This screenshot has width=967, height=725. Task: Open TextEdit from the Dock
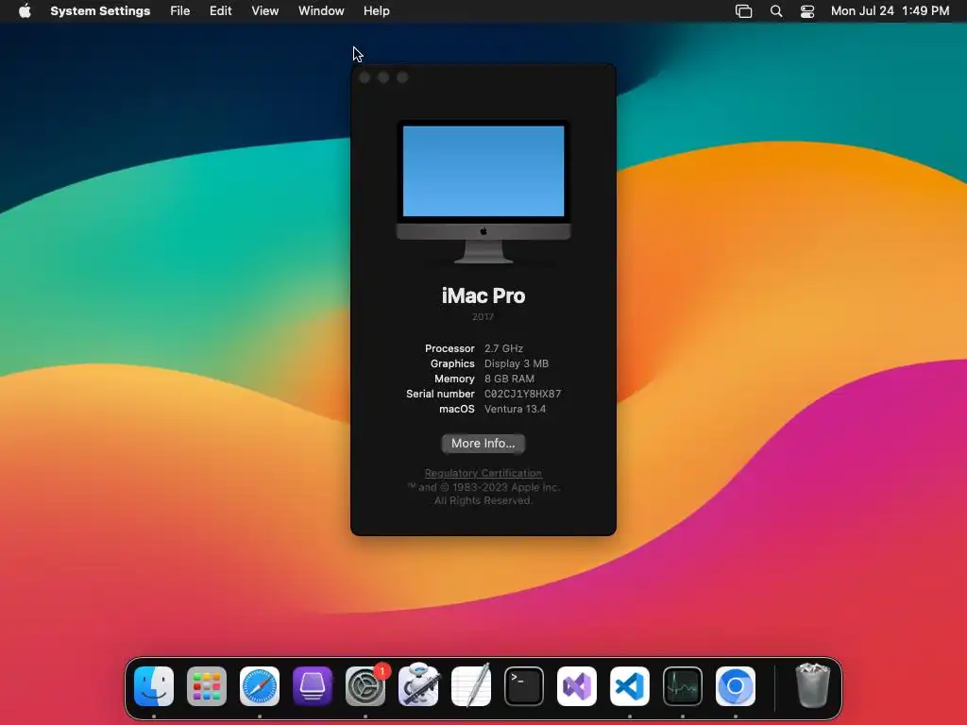(471, 685)
